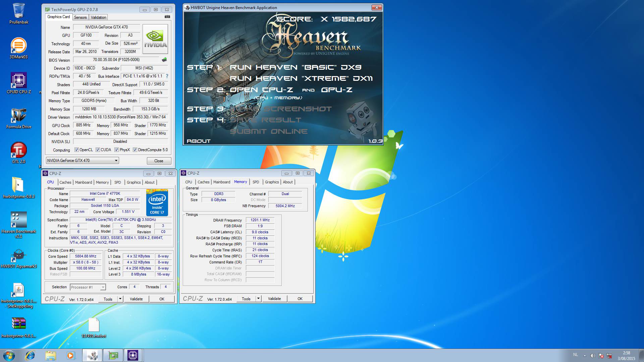
Task: Click the GPU Name field in GPU-Z
Action: coord(106,27)
